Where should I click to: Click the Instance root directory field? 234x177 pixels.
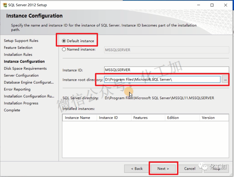[162, 79]
